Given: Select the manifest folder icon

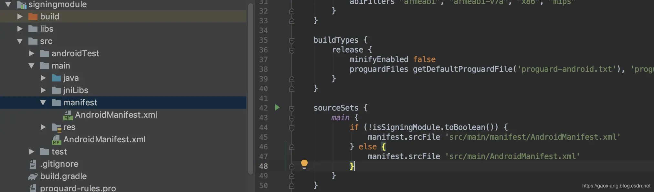Looking at the screenshot, I should click(56, 102).
